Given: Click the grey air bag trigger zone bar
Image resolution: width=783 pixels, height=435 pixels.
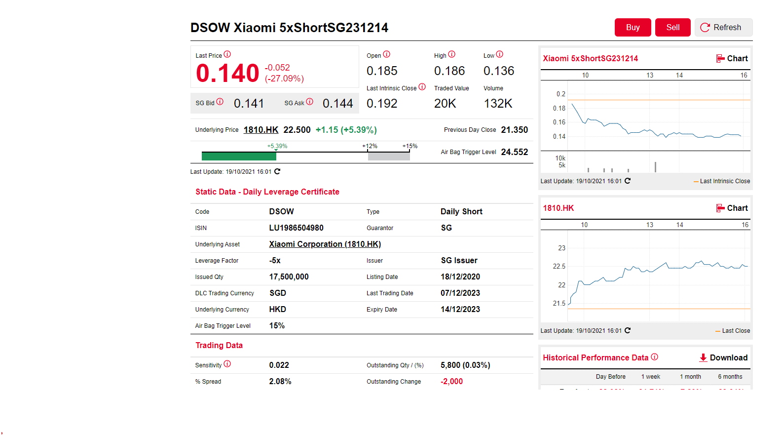Looking at the screenshot, I should pyautogui.click(x=389, y=157).
